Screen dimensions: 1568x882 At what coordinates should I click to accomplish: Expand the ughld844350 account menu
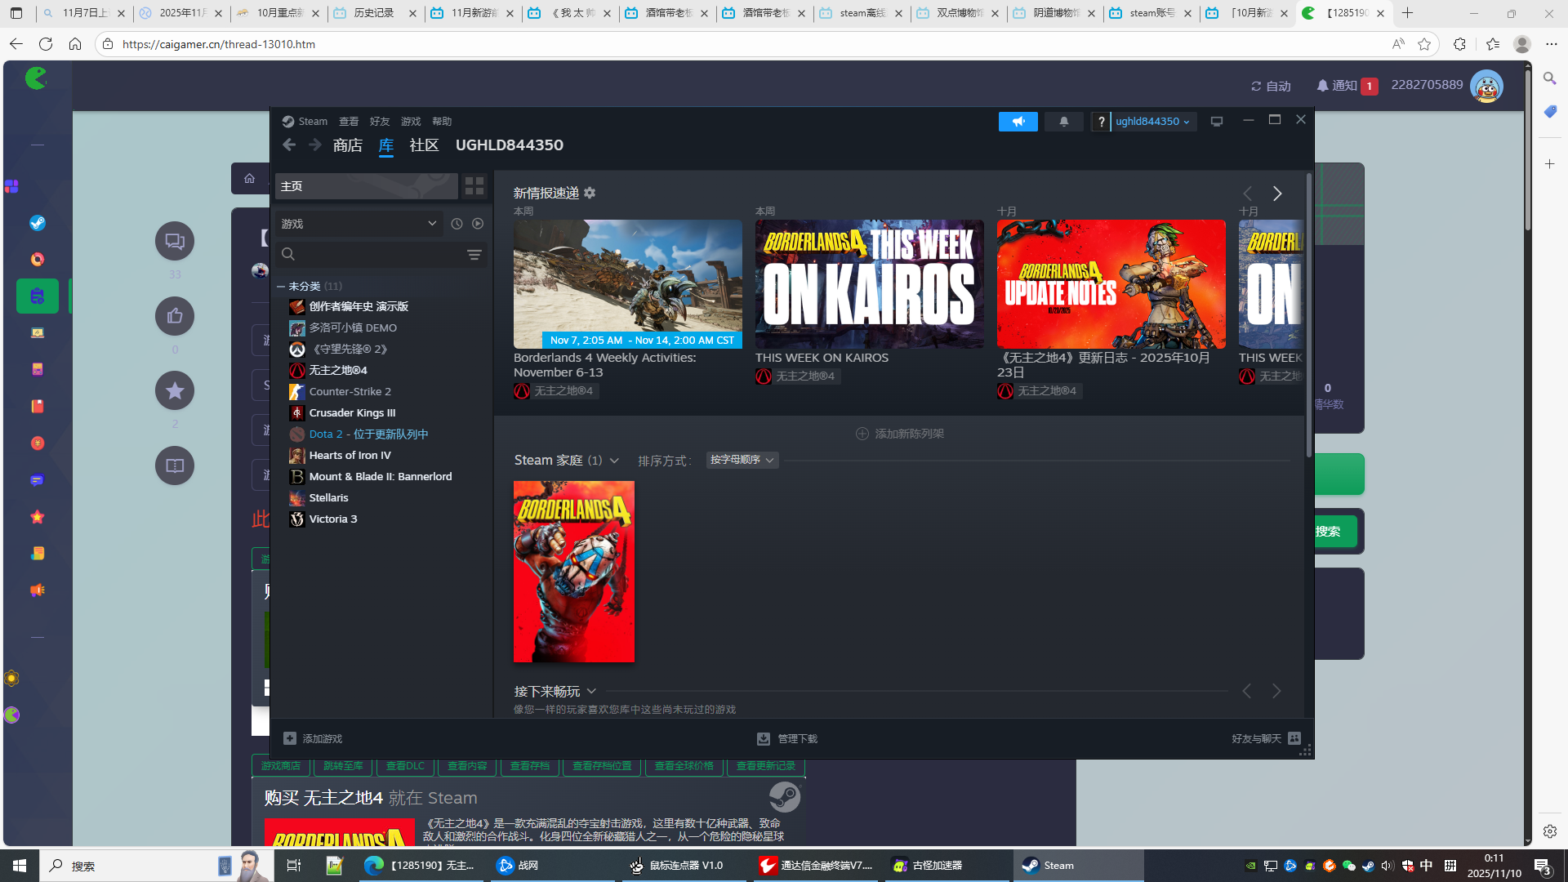(x=1151, y=122)
